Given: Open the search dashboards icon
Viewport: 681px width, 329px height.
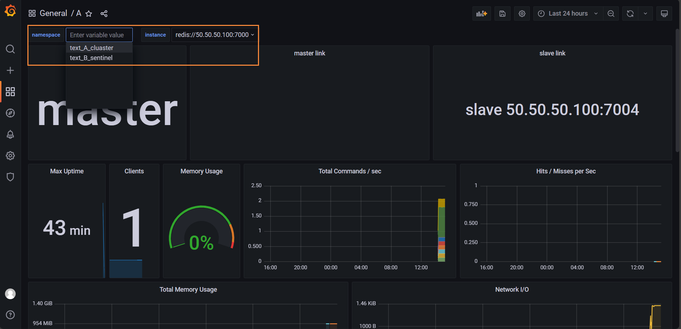Looking at the screenshot, I should click(10, 49).
